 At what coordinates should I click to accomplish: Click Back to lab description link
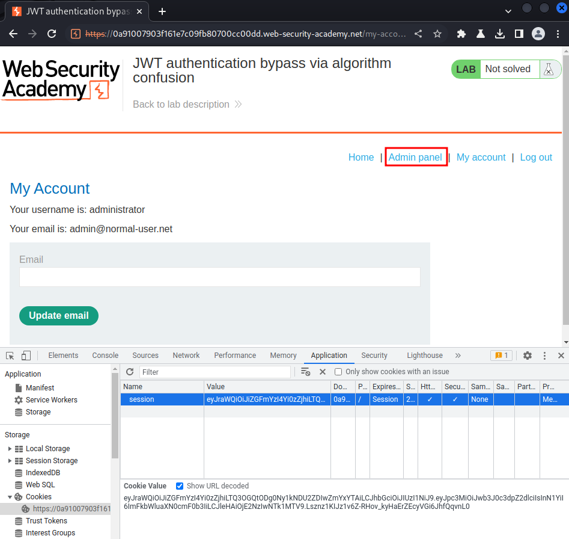pyautogui.click(x=187, y=104)
